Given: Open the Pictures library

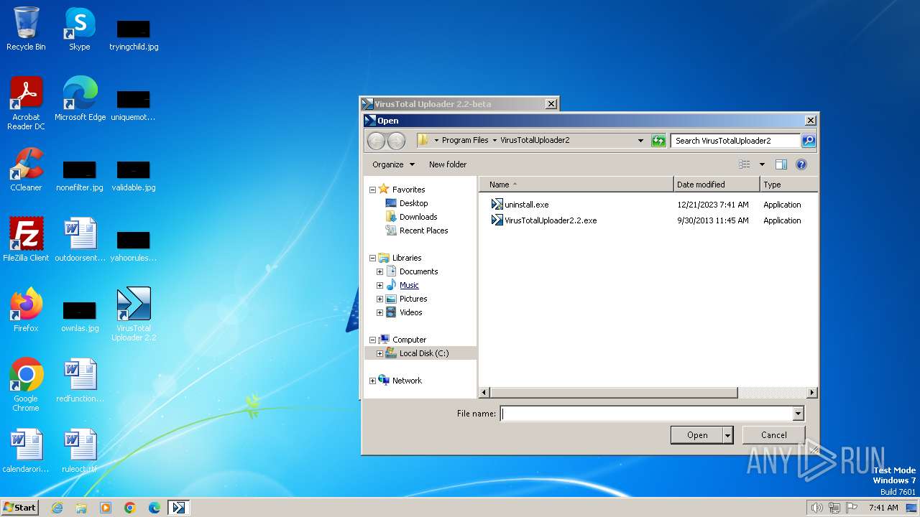Looking at the screenshot, I should click(413, 299).
